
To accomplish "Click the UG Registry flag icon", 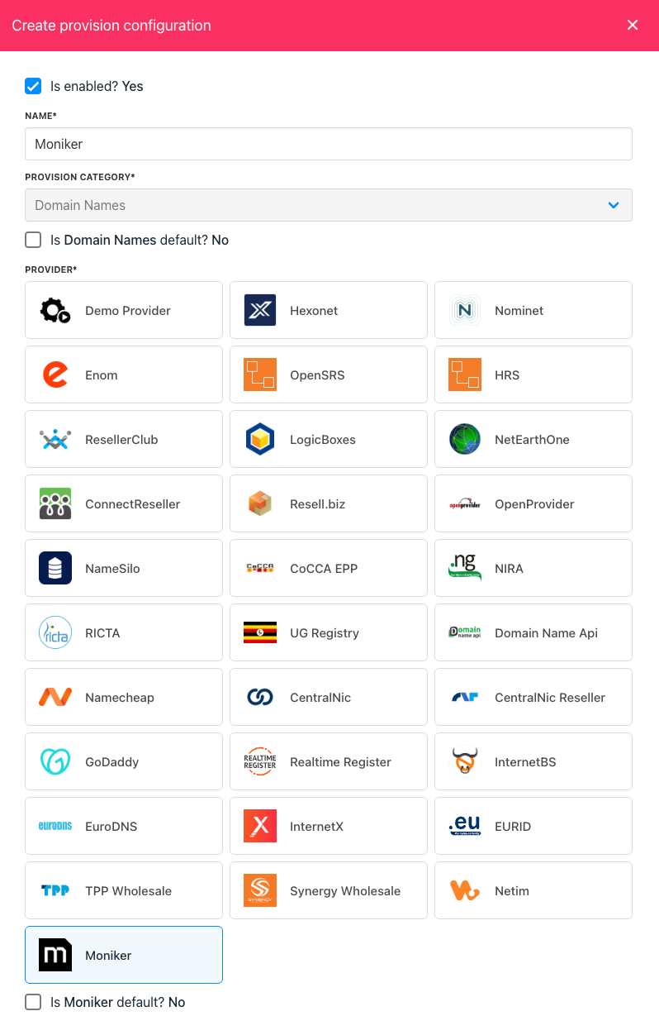I will click(x=260, y=632).
